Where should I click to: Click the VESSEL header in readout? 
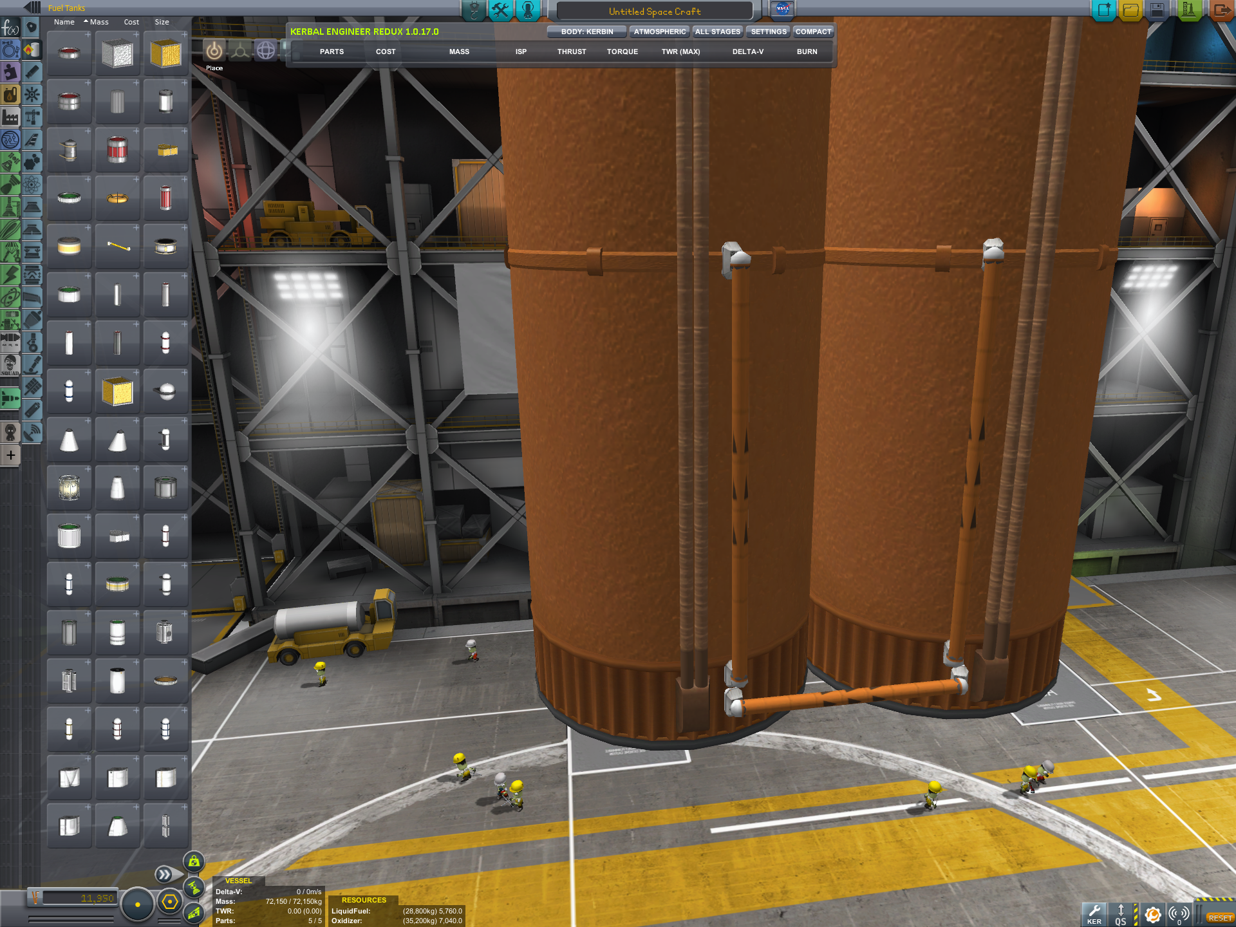coord(238,881)
